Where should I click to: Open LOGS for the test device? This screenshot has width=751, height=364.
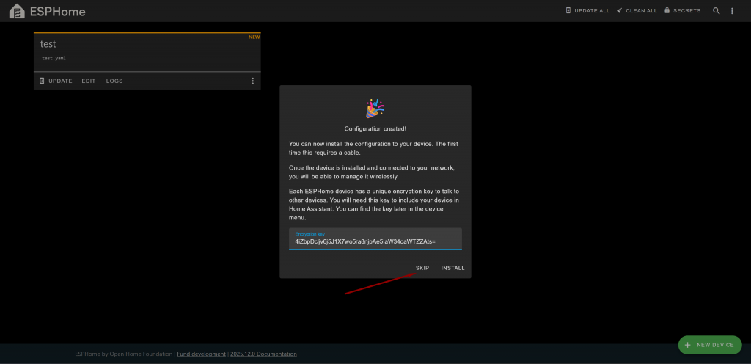(114, 81)
